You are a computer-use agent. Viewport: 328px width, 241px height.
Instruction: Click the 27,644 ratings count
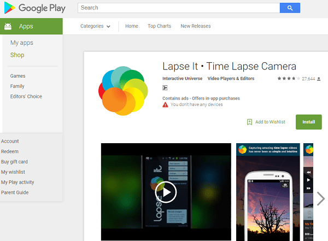[308, 79]
